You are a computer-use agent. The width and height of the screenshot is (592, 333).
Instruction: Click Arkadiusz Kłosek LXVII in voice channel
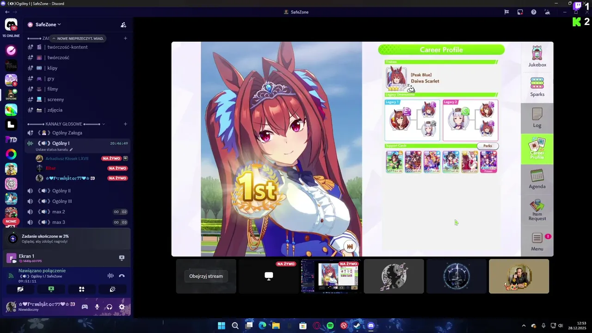pyautogui.click(x=67, y=158)
